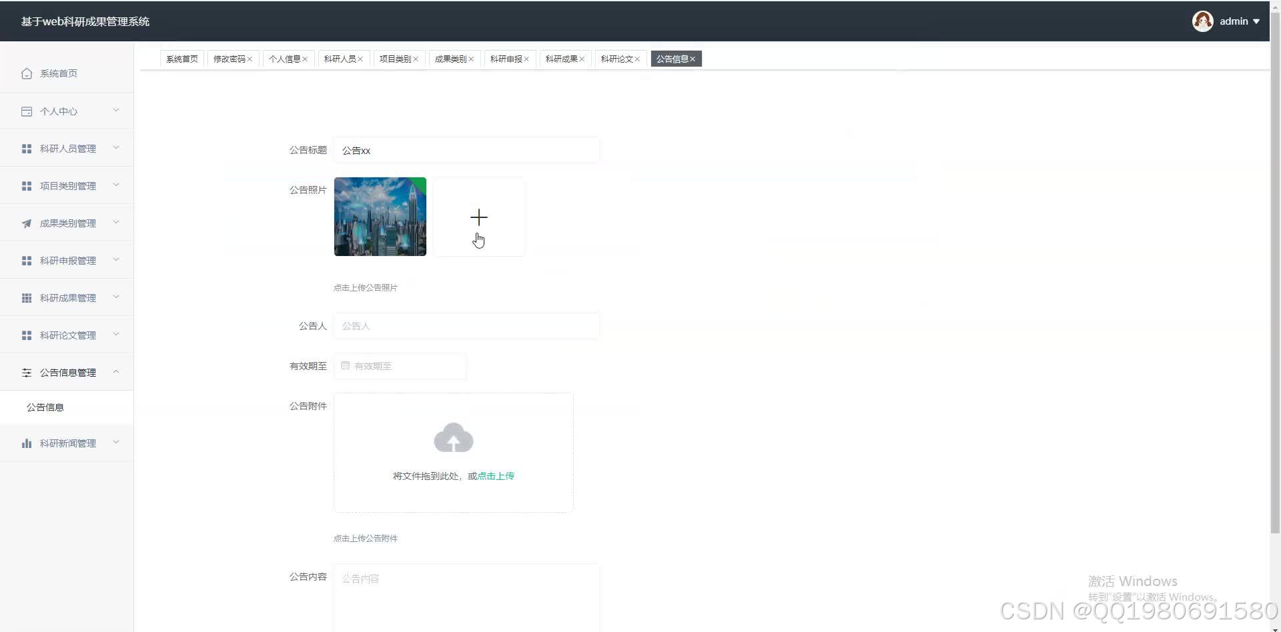This screenshot has height=632, width=1281.
Task: Switch to the 科研成果 tab
Action: [x=561, y=59]
